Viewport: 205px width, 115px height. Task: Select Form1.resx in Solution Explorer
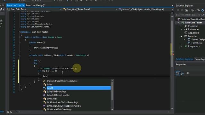197,43
